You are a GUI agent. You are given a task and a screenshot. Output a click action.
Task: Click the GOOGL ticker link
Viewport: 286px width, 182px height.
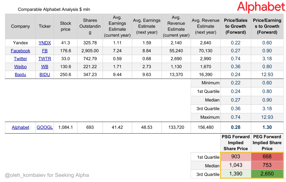point(45,127)
